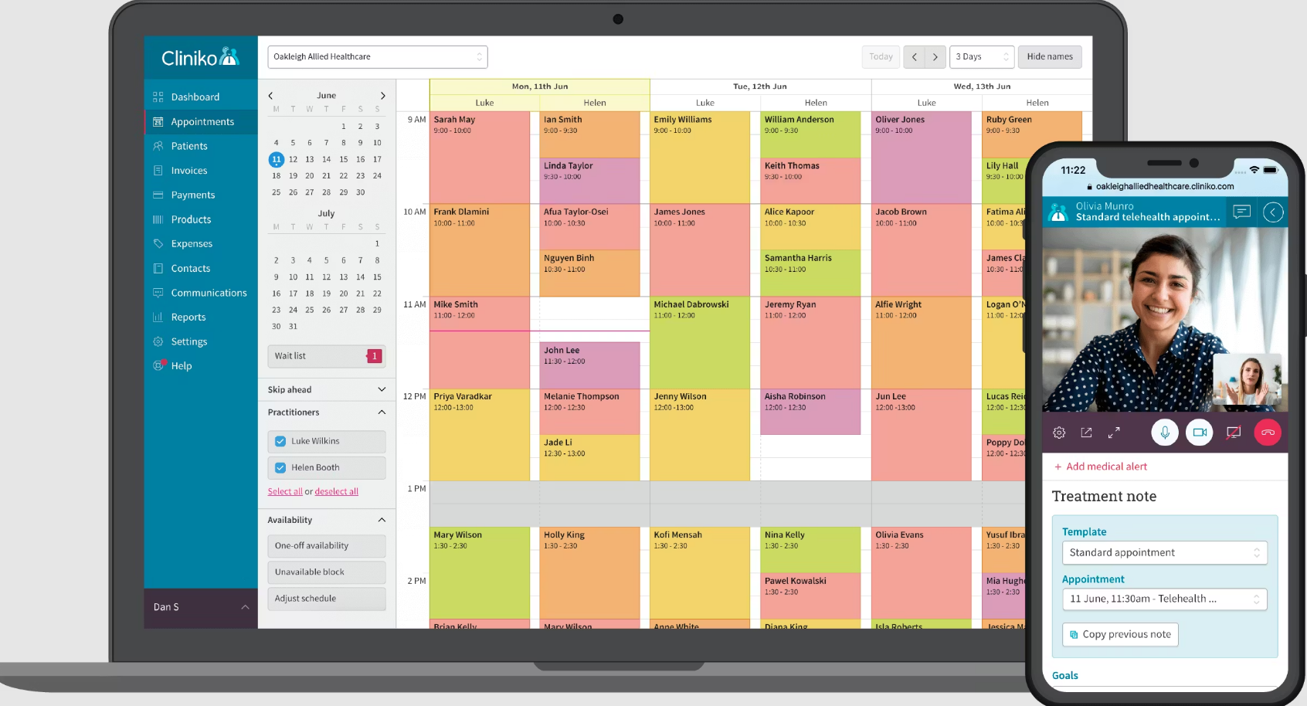This screenshot has width=1307, height=706.
Task: Click the plus icon beside Add medical alert
Action: click(1057, 467)
